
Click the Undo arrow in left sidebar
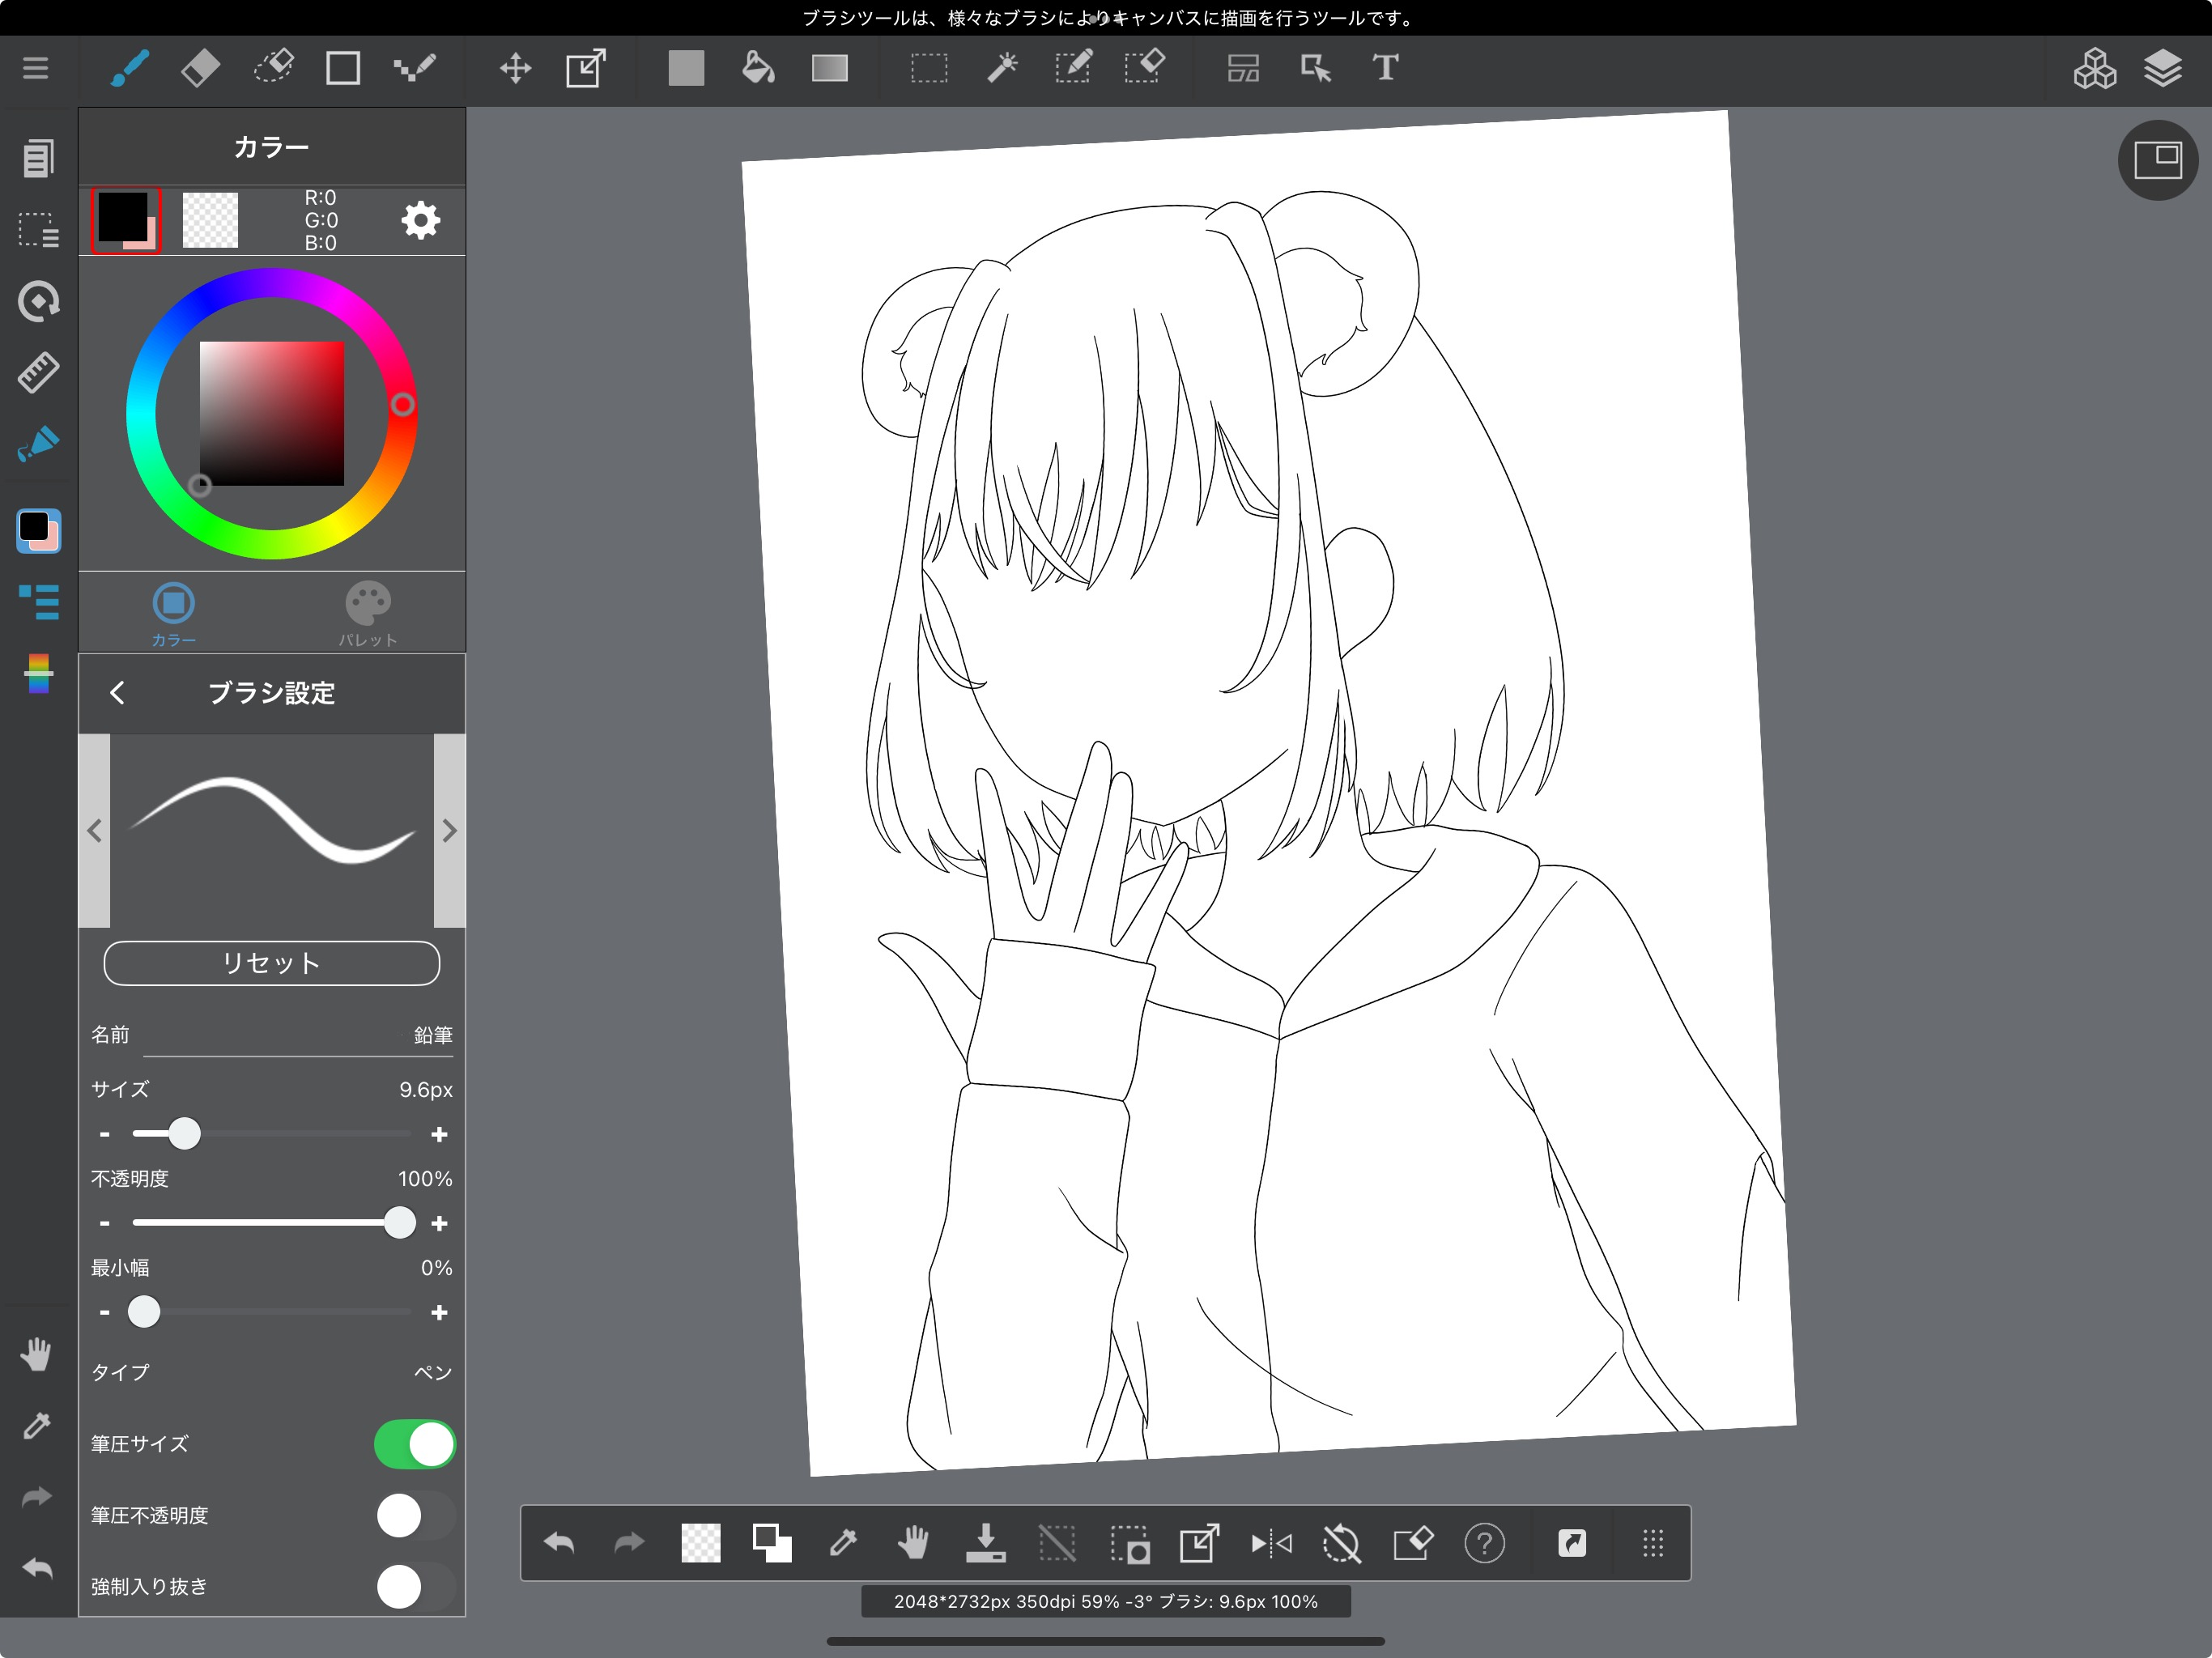(36, 1568)
